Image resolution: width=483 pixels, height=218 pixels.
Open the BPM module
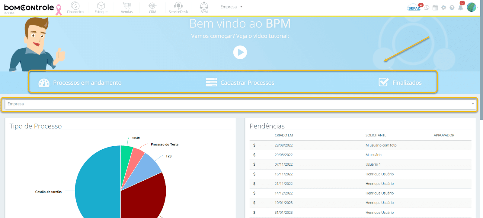204,8
